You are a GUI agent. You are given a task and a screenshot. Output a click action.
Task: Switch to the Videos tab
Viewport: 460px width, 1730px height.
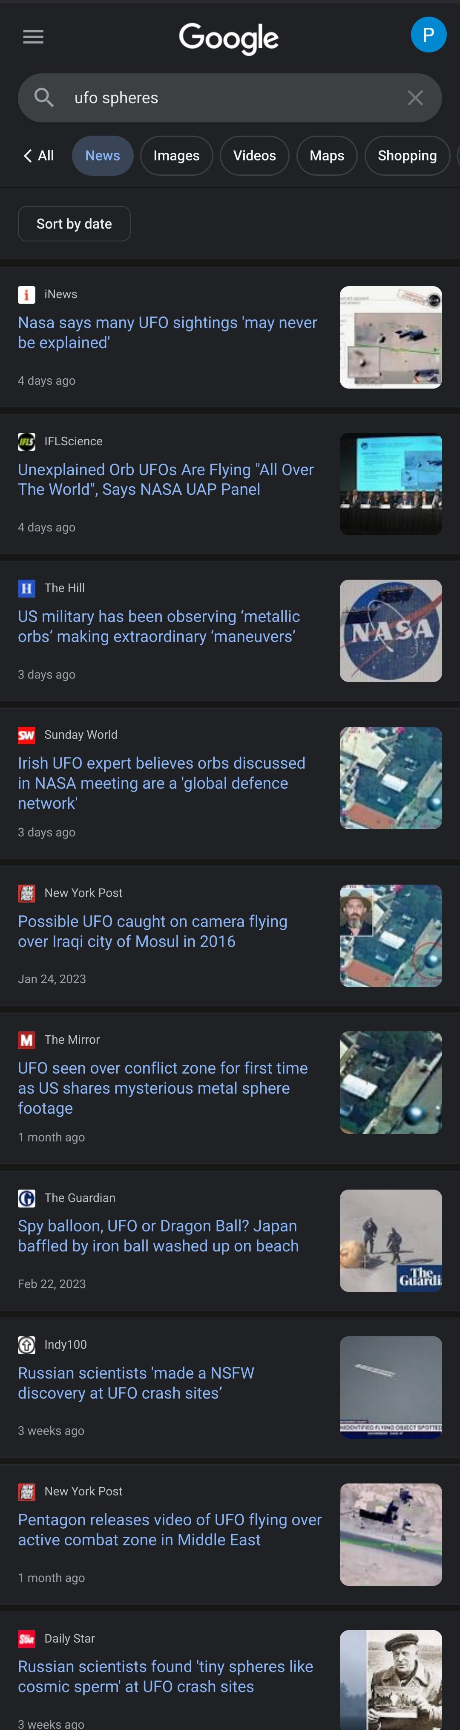[x=254, y=156]
